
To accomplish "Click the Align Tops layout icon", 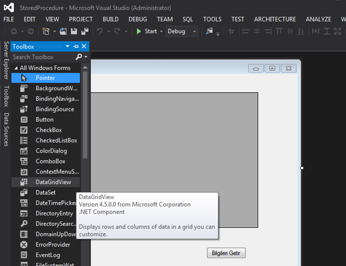I will (279, 31).
